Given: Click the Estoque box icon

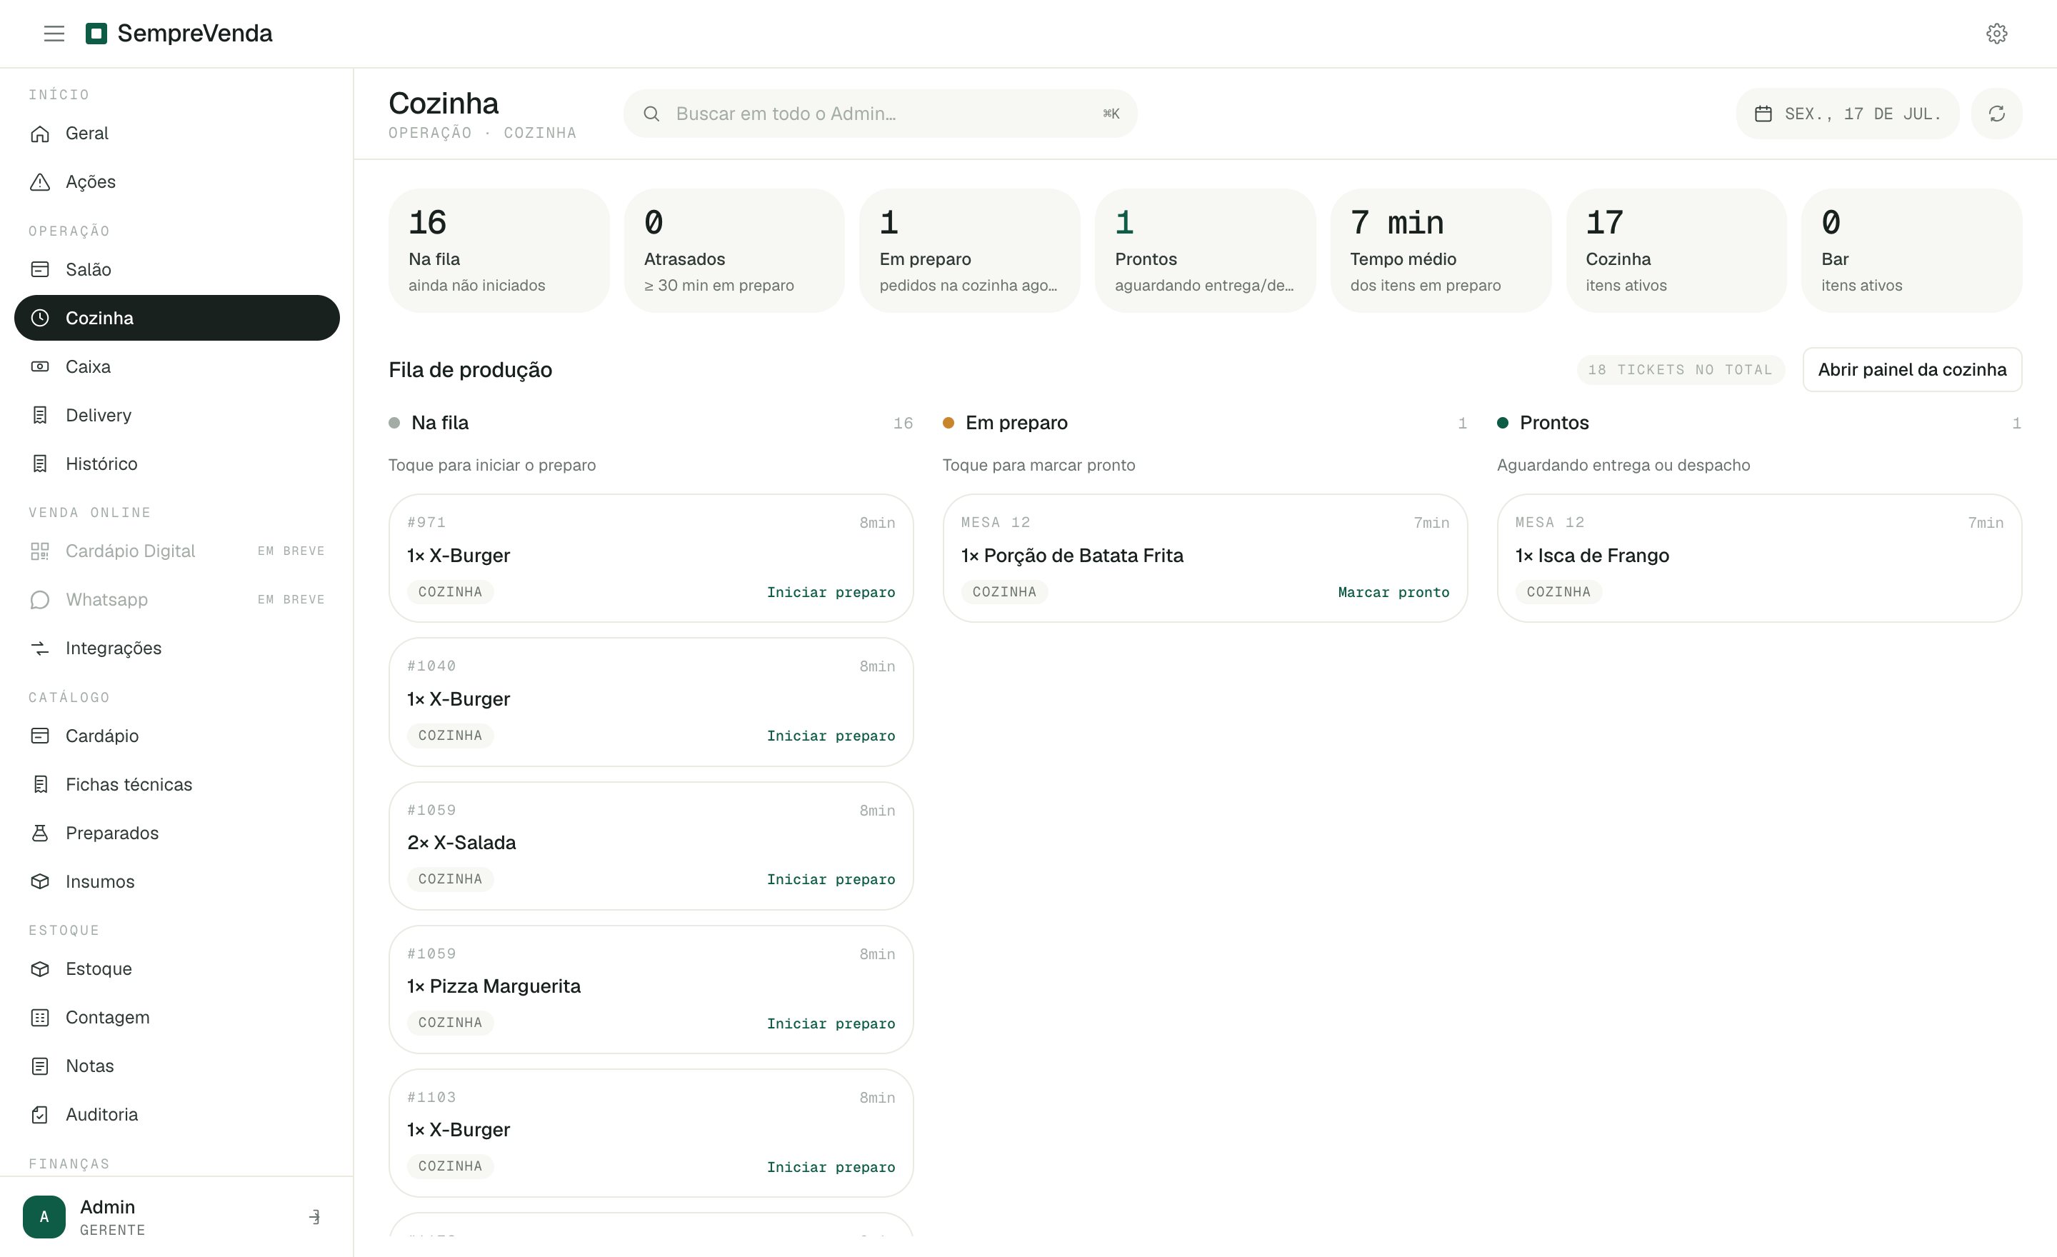Looking at the screenshot, I should click(x=40, y=969).
